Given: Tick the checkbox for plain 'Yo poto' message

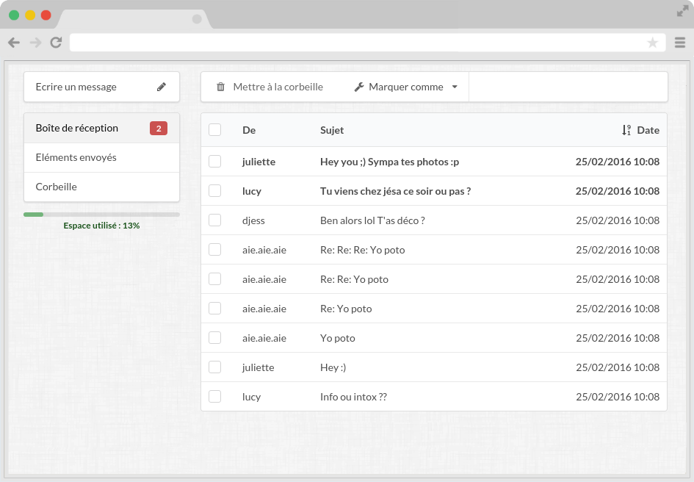Looking at the screenshot, I should 214,337.
